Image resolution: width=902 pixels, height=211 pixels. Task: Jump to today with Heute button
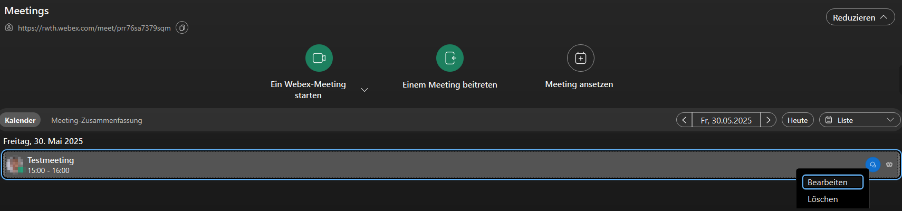798,120
